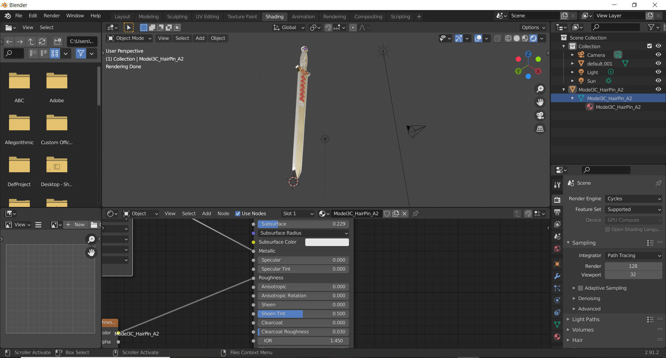
Task: Click the fake user shield icon for material
Action: point(387,213)
